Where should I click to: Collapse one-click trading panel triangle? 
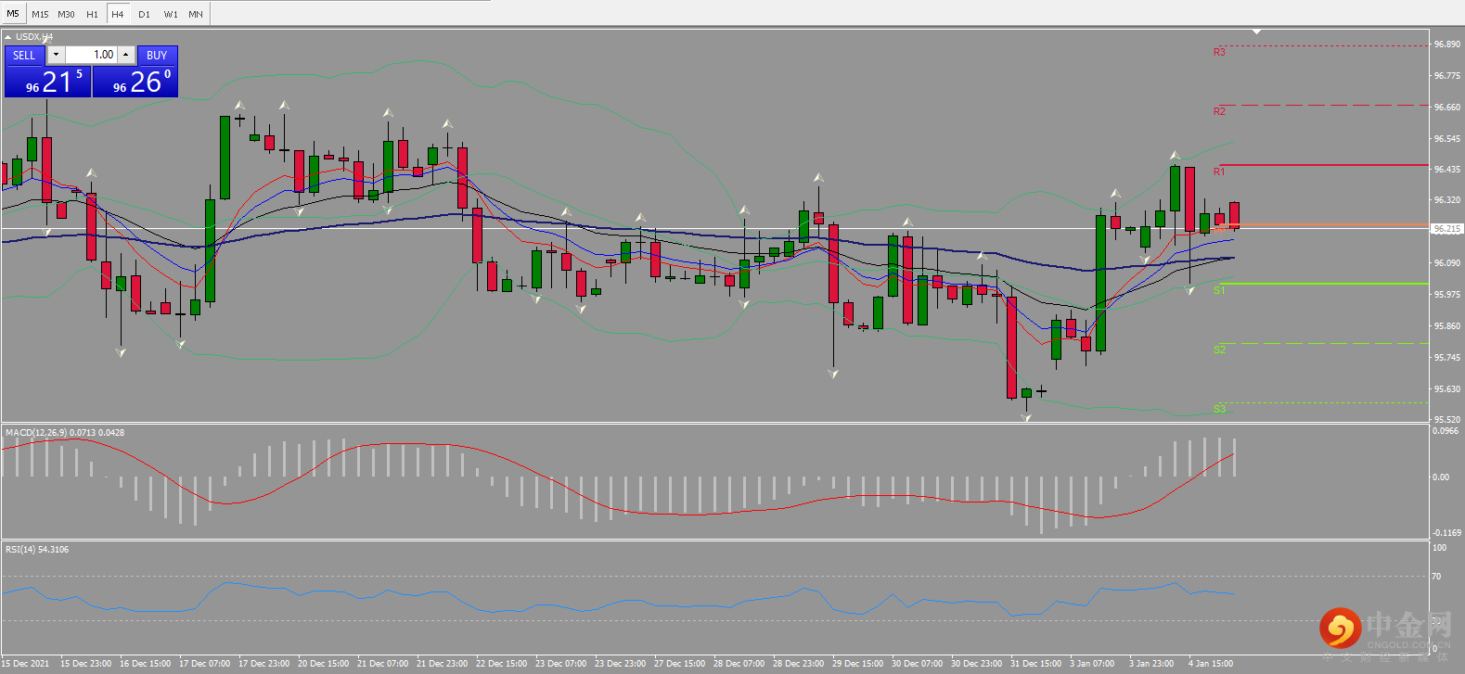coord(8,37)
